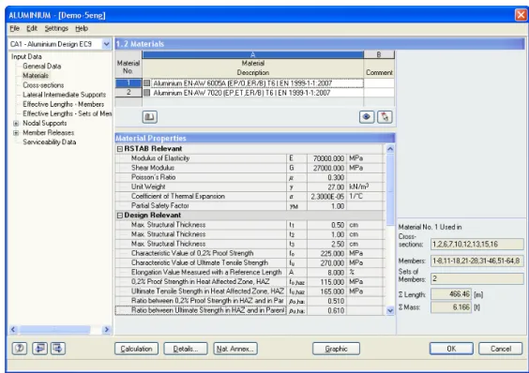529x373 pixels.
Task: Click the help question mark icon
Action: click(x=20, y=348)
